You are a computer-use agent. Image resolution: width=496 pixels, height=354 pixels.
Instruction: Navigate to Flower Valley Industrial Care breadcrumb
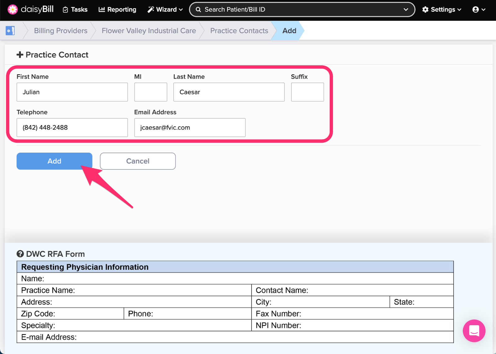[149, 31]
